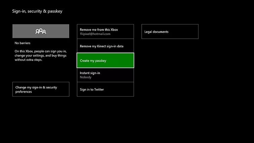Click the fliipixel@hotmail.com email text
Image resolution: width=254 pixels, height=143 pixels.
click(x=95, y=34)
